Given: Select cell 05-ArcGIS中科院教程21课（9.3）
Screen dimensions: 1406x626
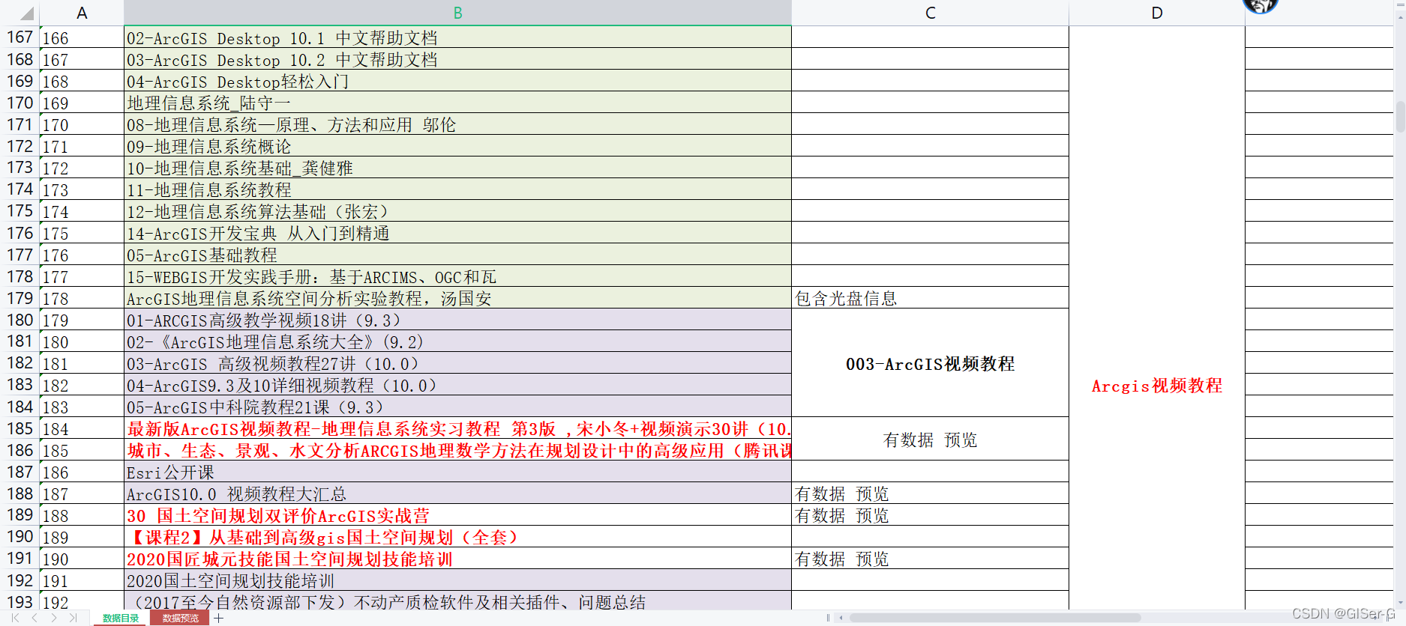Looking at the screenshot, I should 457,407.
